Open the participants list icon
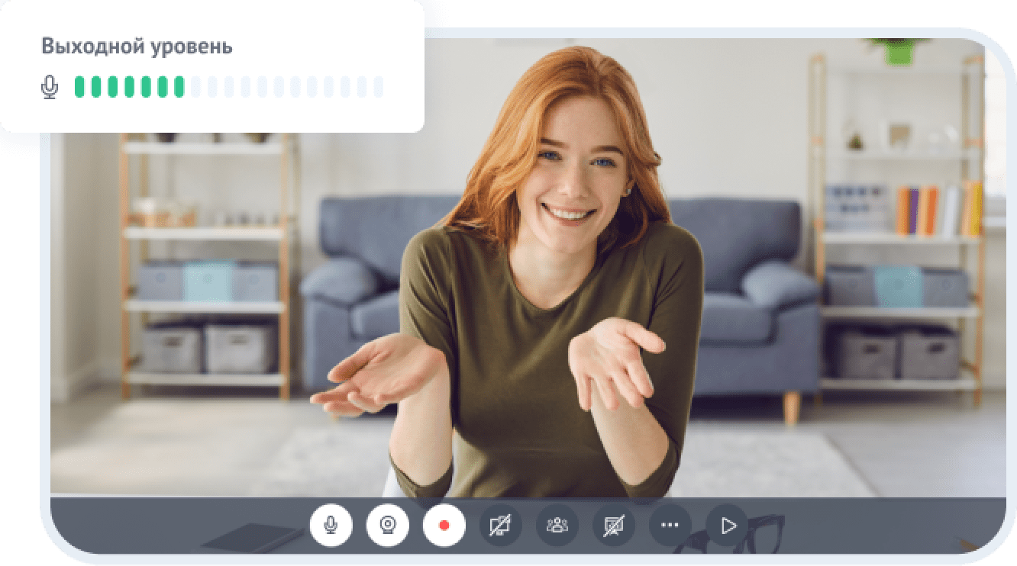Viewport: 1017px width, 566px height. 557,526
